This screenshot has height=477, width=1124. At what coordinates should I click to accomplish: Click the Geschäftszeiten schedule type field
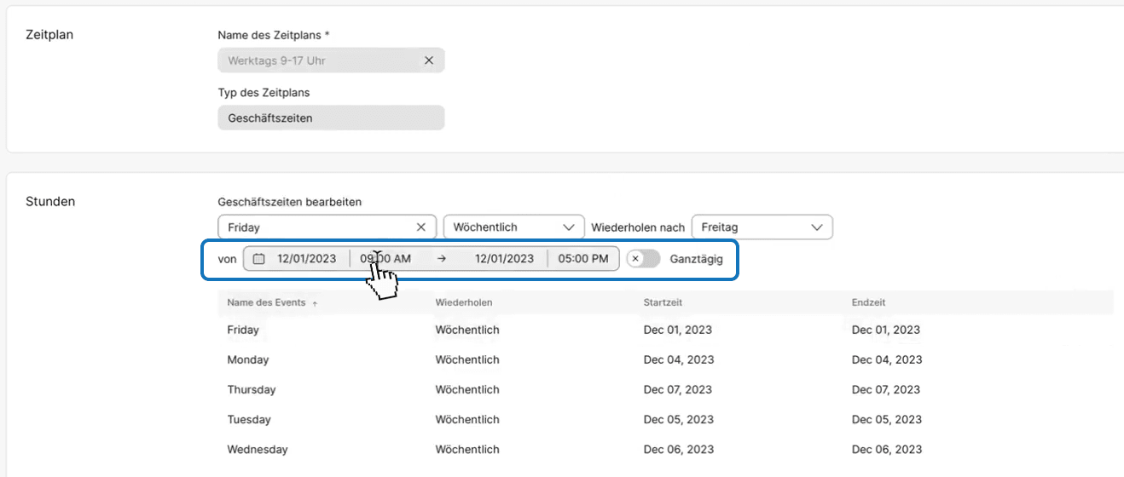331,118
